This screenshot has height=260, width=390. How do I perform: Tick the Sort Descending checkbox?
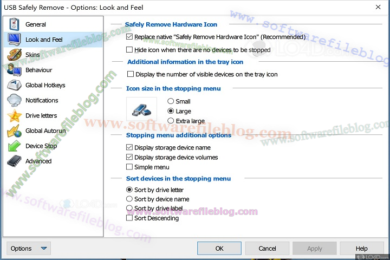pyautogui.click(x=129, y=218)
